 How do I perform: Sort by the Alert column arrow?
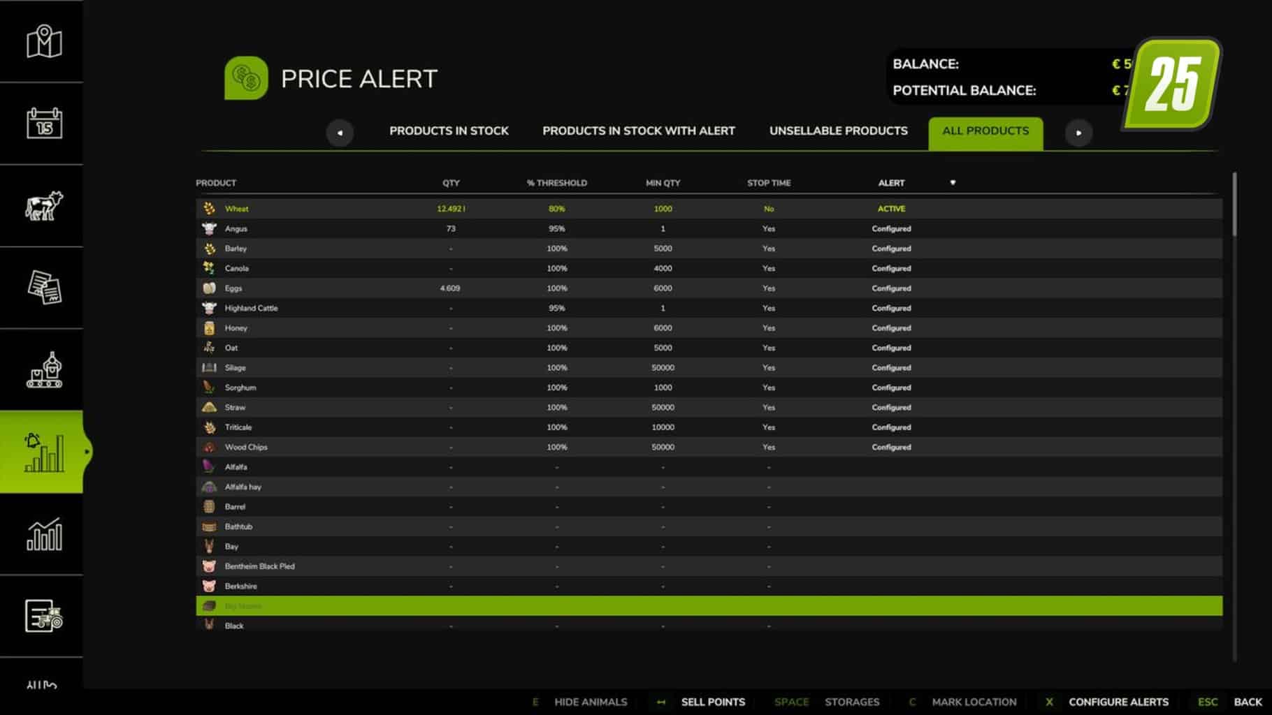coord(953,182)
